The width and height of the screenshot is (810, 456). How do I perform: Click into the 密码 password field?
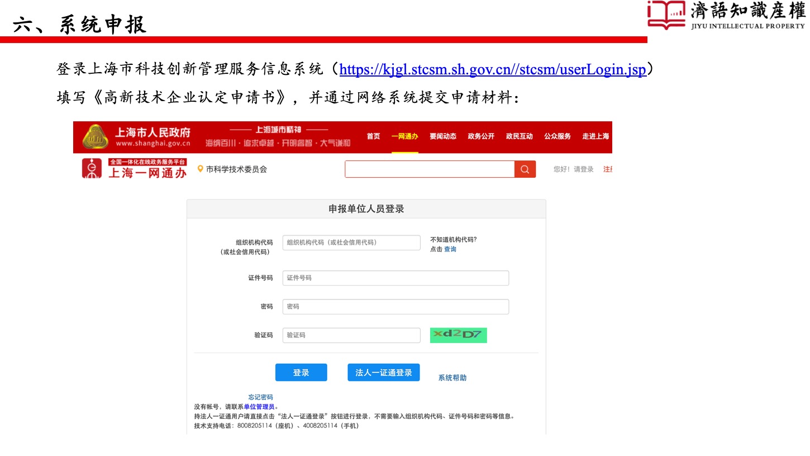click(396, 307)
